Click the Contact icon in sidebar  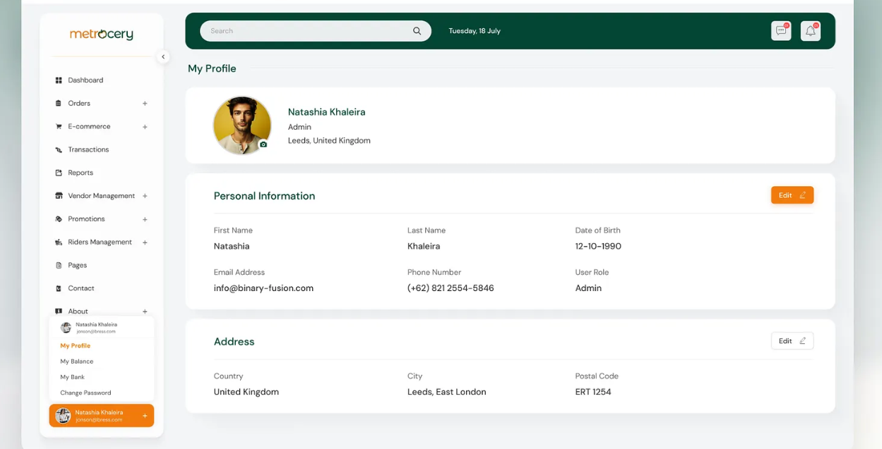point(59,288)
